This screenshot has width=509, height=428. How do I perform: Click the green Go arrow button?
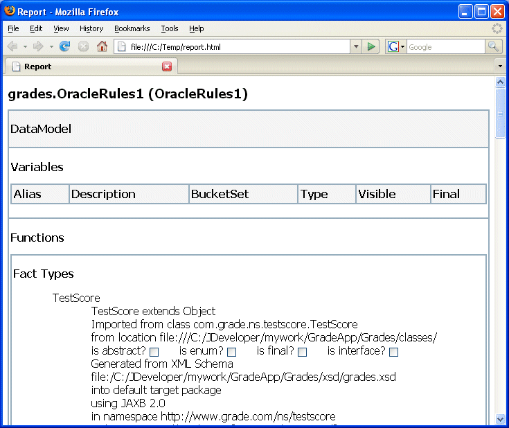pos(371,47)
